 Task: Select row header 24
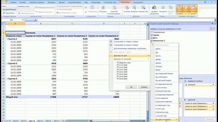point(3,97)
